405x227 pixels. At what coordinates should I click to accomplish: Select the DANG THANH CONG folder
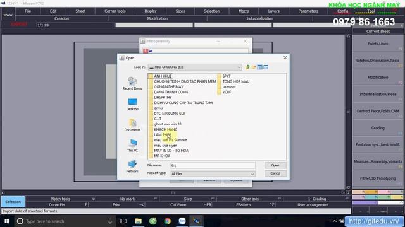171,92
